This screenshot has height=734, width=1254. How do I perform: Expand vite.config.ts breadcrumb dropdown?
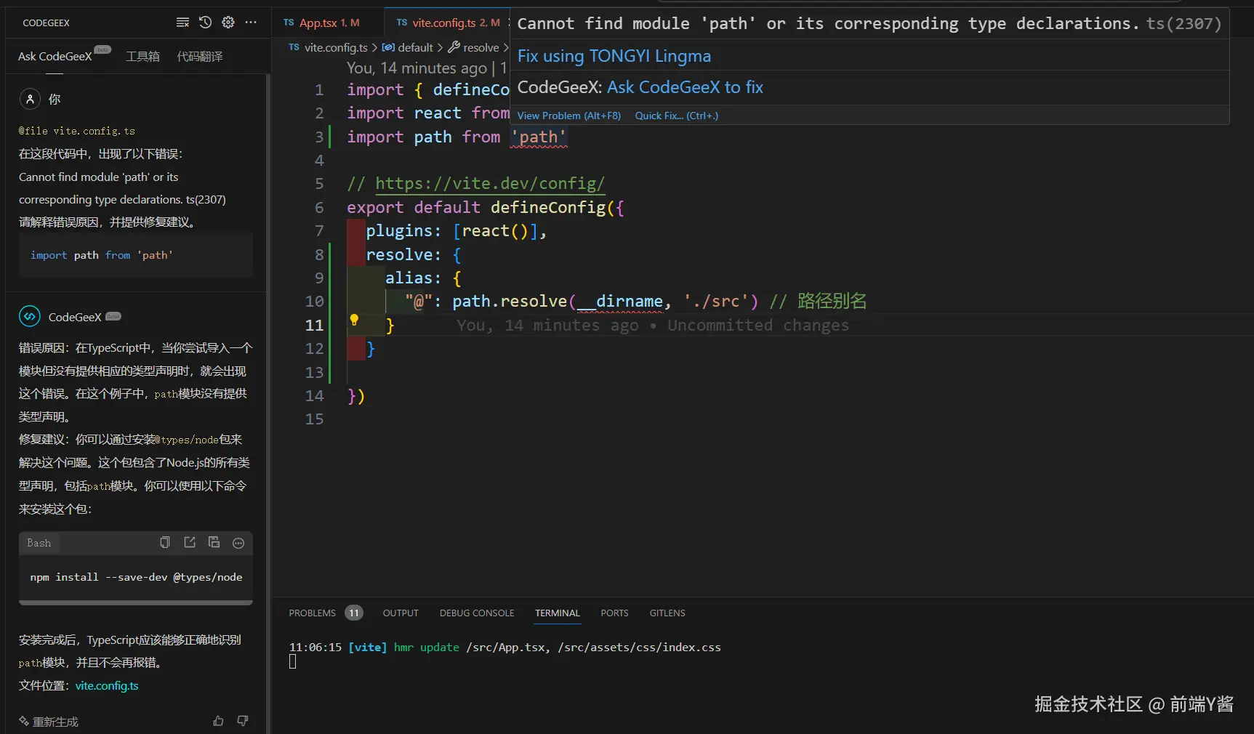tap(336, 47)
